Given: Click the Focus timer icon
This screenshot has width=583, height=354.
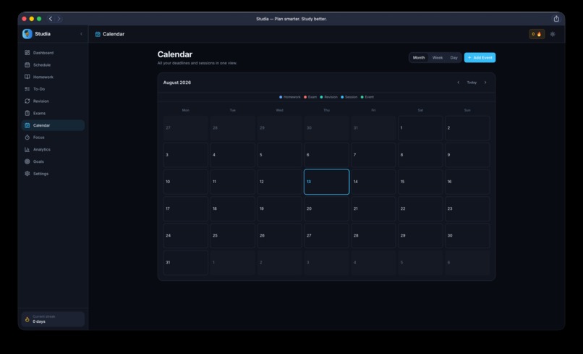Looking at the screenshot, I should point(27,138).
